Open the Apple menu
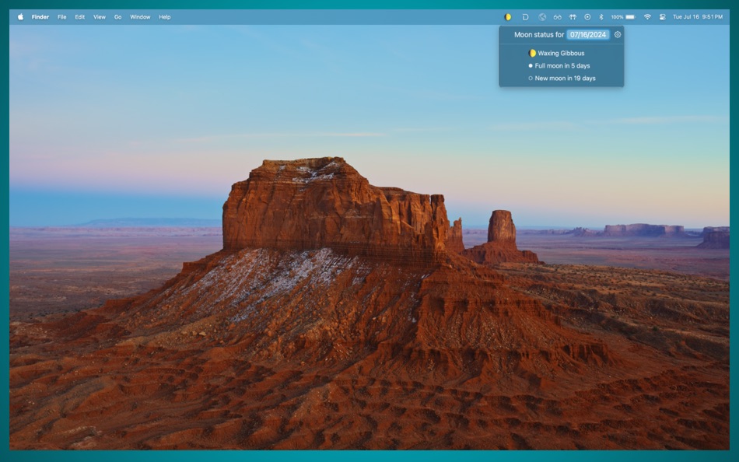The image size is (739, 462). [x=20, y=17]
